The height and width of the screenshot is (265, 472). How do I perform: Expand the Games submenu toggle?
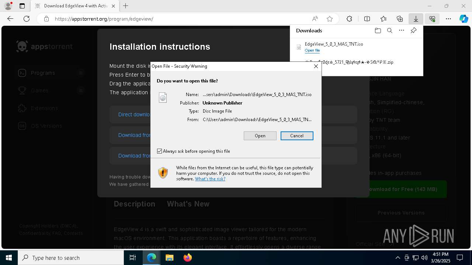coord(81,91)
